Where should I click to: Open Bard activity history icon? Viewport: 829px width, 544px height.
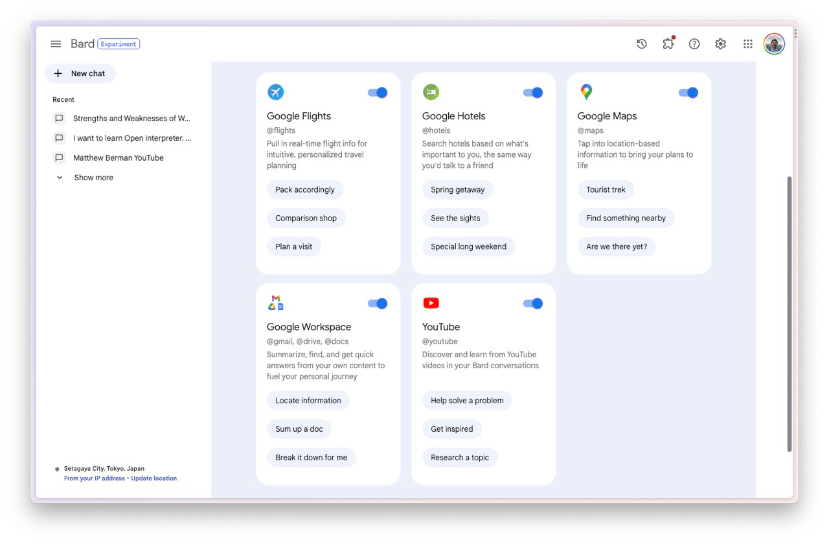click(642, 44)
